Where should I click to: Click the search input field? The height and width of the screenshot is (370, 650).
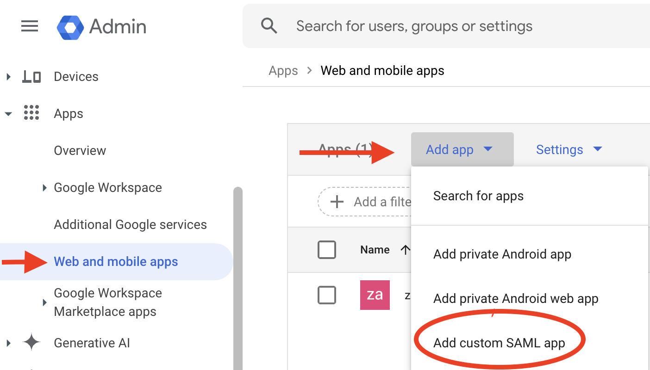pos(414,26)
